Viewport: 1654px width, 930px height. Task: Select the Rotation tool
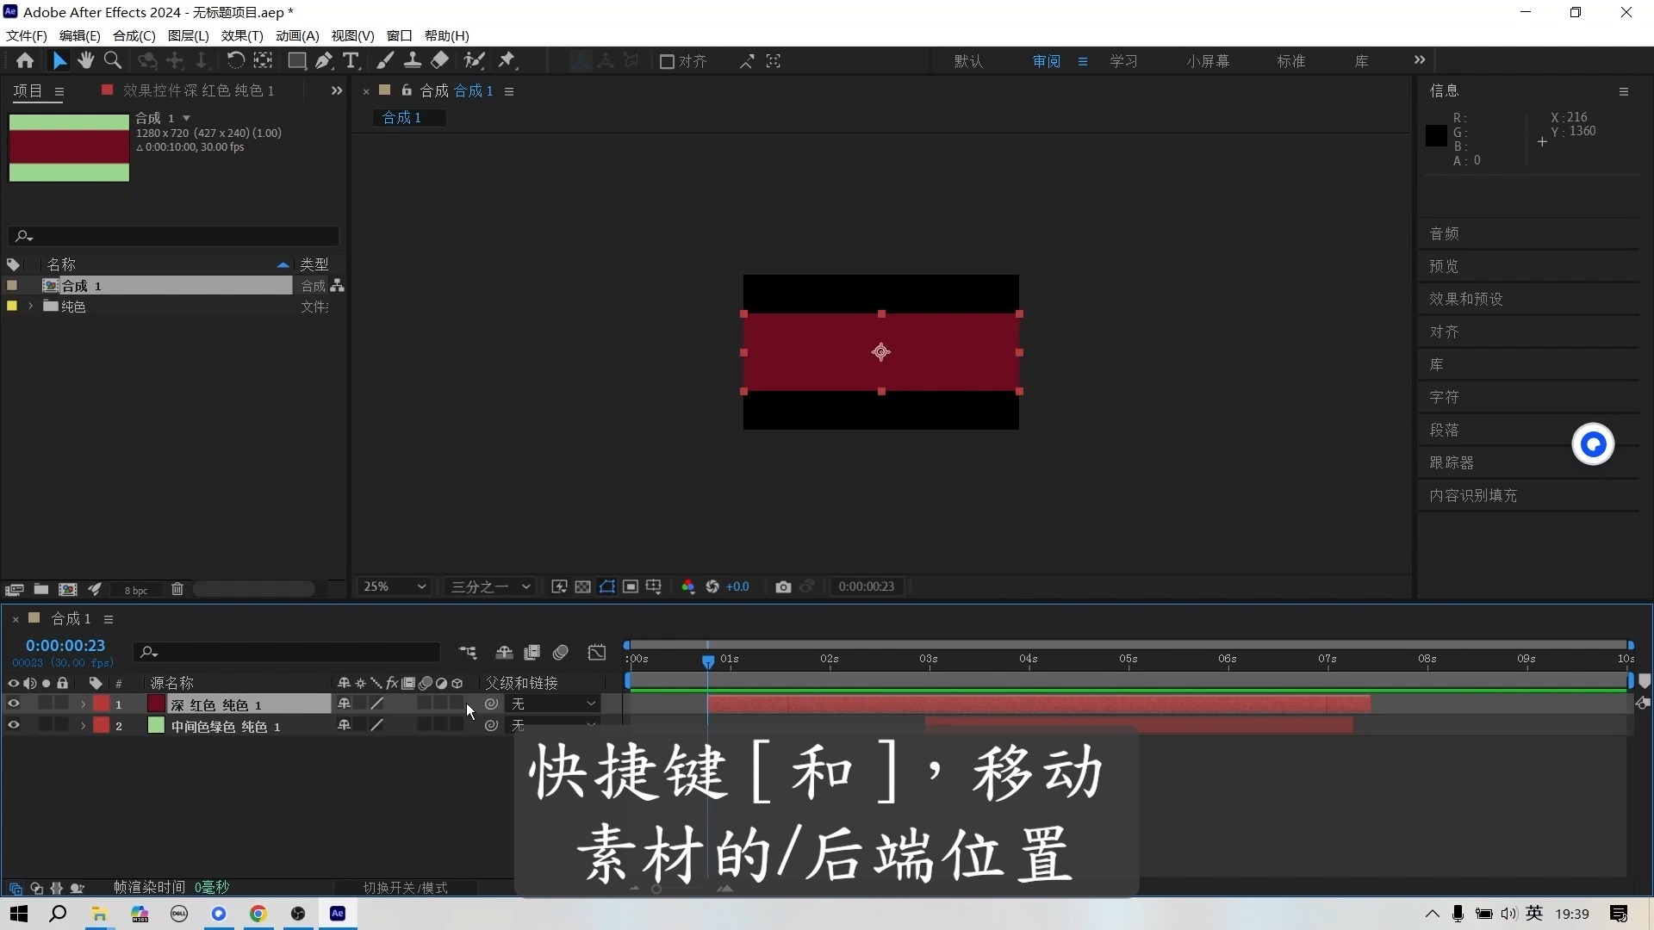pos(236,60)
